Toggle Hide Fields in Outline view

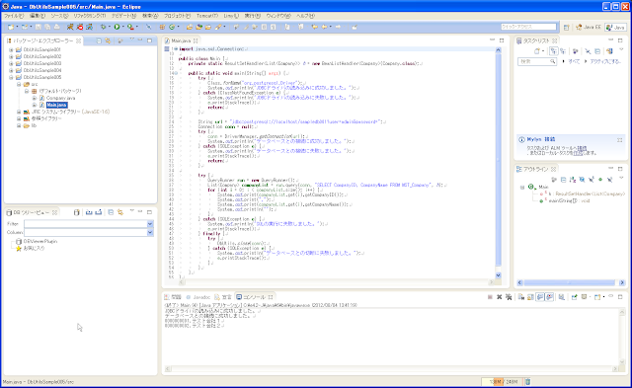(582, 180)
